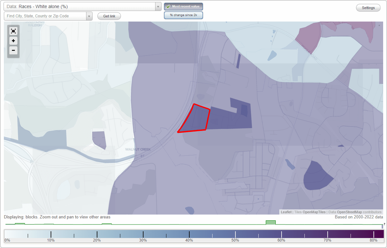387x248 pixels.
Task: Zoom out with the minus button
Action: [13, 50]
